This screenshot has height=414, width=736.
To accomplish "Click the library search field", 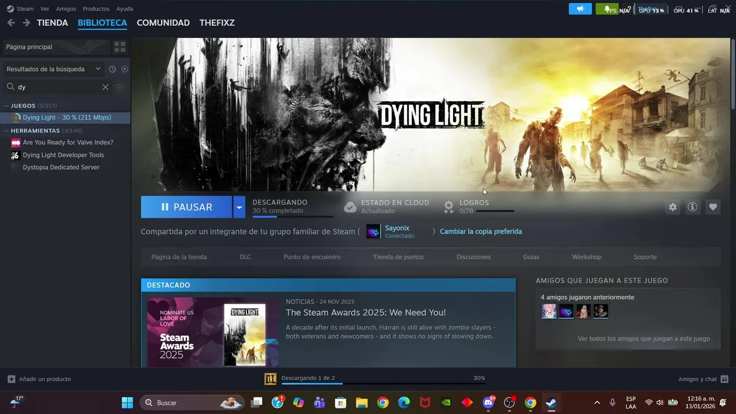I will [x=57, y=87].
